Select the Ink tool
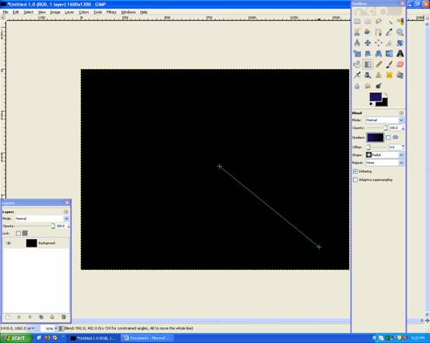Screen dimensions: 430x343 tap(368, 75)
